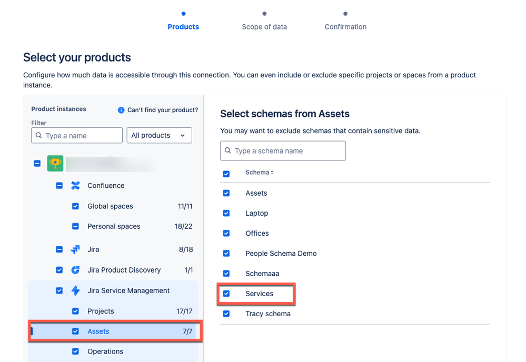Click the Jira product icon
The image size is (526, 362).
coord(75,249)
